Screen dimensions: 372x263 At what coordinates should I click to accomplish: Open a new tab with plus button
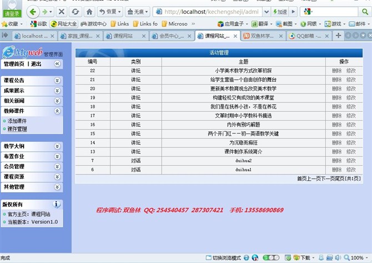point(339,35)
